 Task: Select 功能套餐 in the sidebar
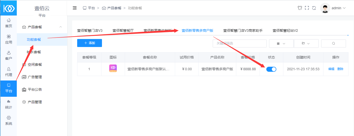click(x=42, y=39)
